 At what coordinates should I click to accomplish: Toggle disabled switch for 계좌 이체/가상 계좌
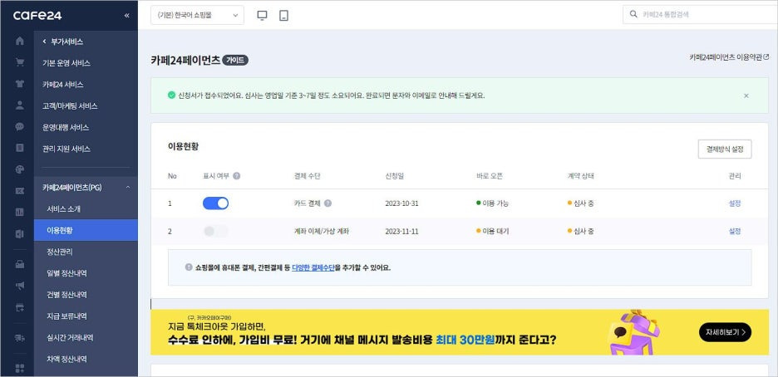click(x=216, y=231)
